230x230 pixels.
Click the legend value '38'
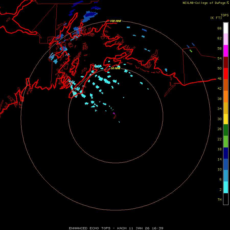(x=220, y=99)
